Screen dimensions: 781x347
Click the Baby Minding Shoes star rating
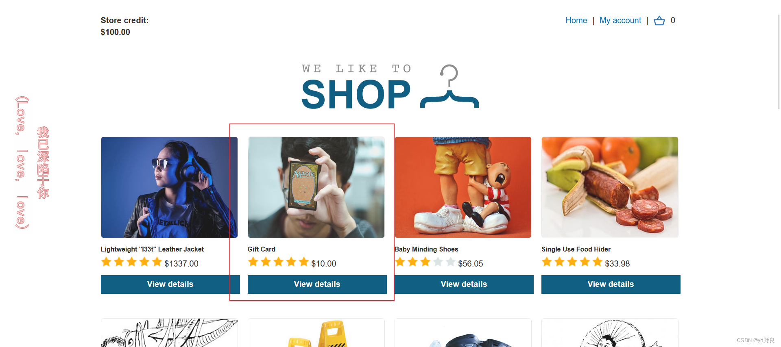(x=425, y=262)
